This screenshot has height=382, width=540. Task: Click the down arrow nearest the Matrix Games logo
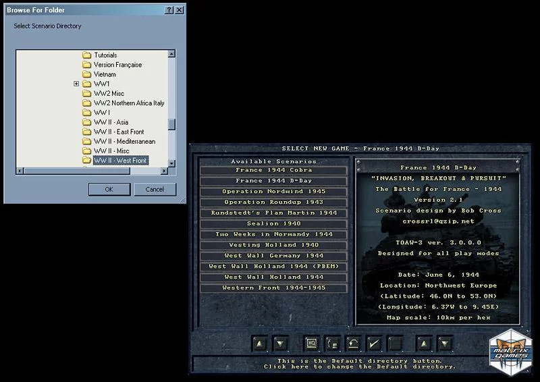445,344
